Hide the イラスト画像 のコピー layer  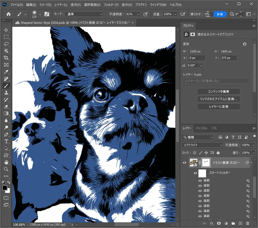click(184, 163)
